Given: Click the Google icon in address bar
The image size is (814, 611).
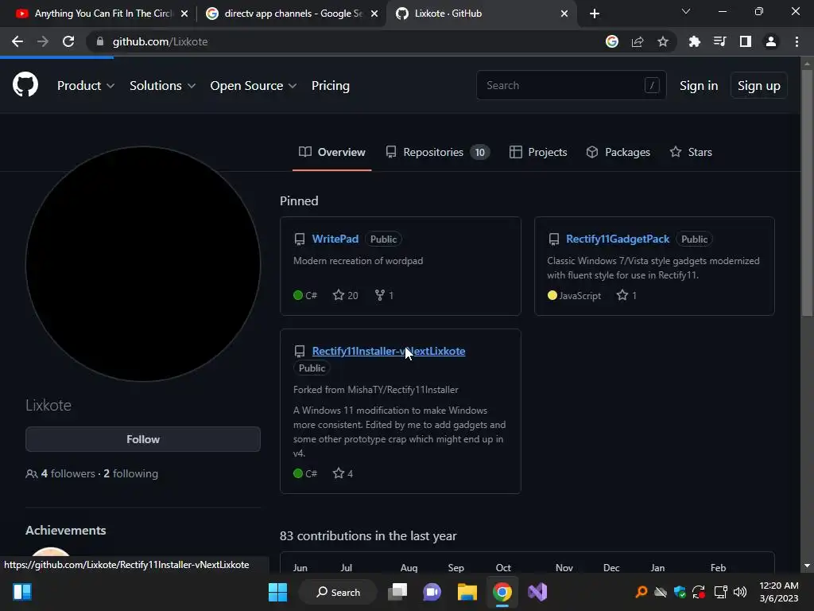Looking at the screenshot, I should point(612,41).
